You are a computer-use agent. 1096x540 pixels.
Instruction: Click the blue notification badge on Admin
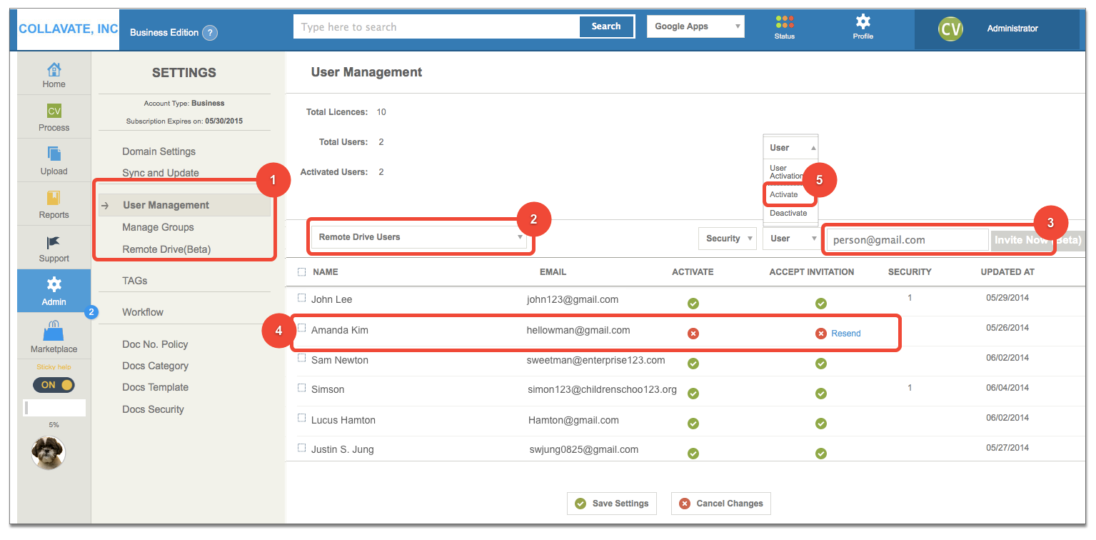click(91, 312)
